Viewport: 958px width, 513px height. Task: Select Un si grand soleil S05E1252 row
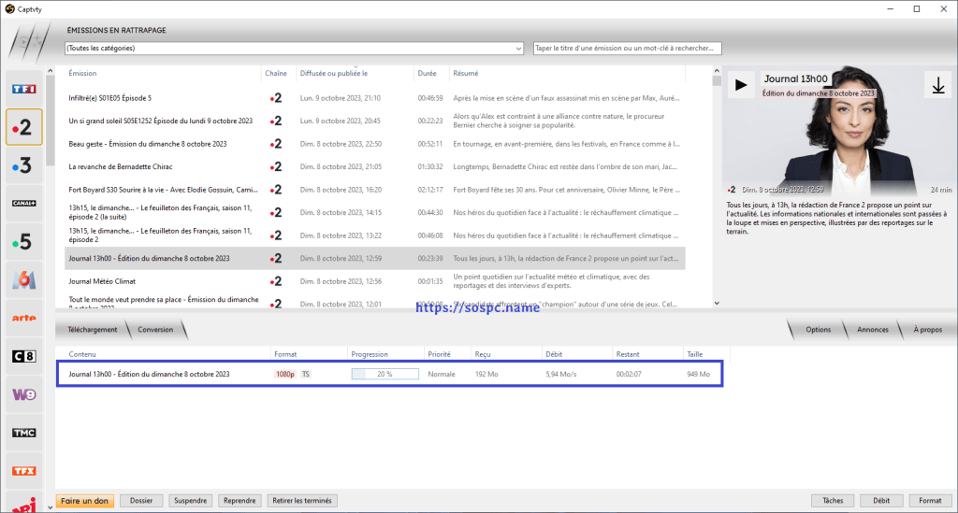pyautogui.click(x=375, y=121)
